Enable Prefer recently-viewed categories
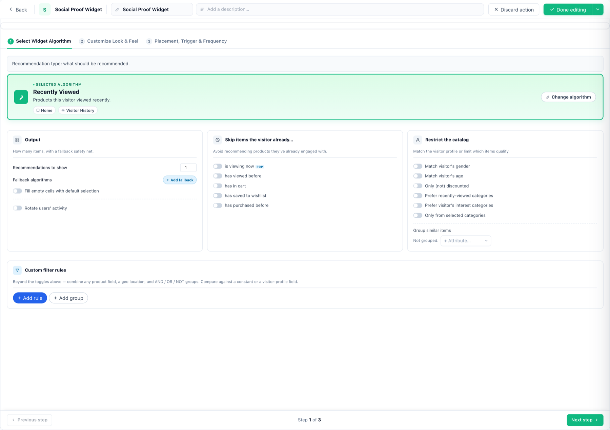The width and height of the screenshot is (610, 430). pos(418,196)
